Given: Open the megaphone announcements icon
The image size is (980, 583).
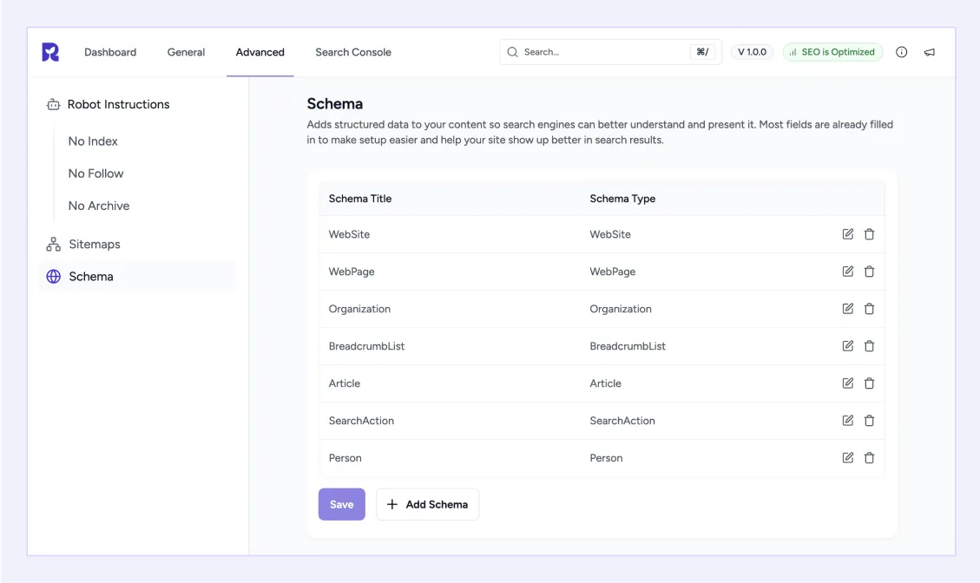Looking at the screenshot, I should pyautogui.click(x=930, y=52).
